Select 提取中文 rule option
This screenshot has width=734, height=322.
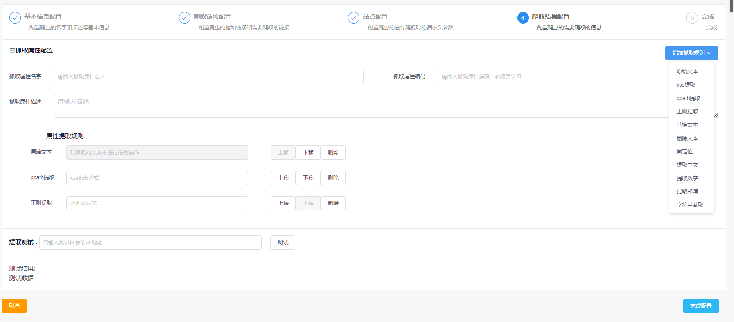(692, 165)
